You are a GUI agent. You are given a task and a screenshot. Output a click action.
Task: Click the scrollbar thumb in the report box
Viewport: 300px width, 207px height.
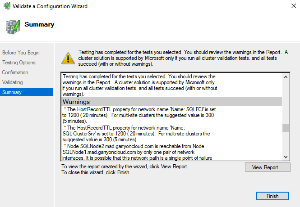pos(286,128)
